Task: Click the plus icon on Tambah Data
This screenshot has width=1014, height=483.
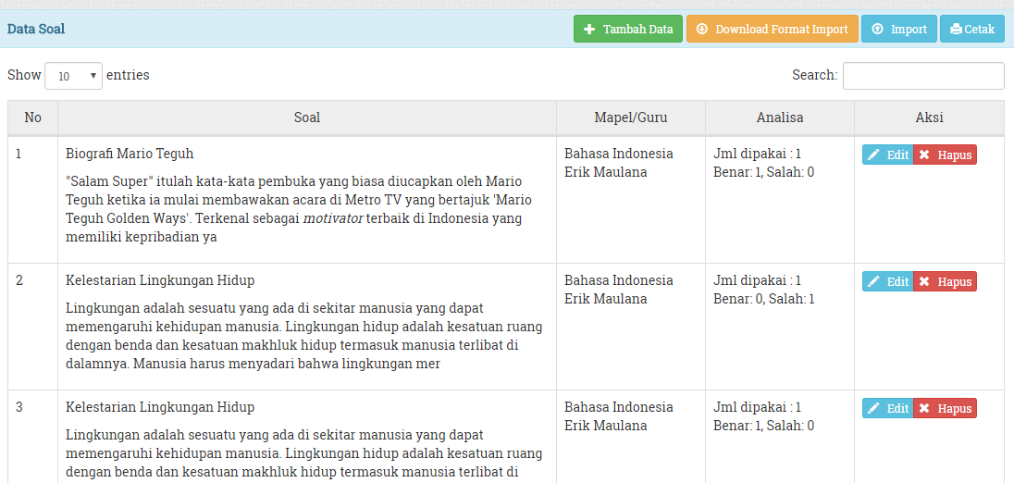Action: (589, 30)
